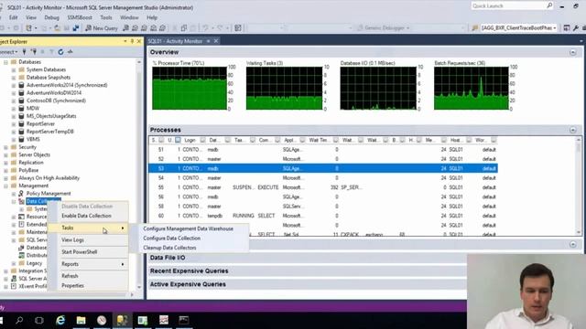Image resolution: width=586 pixels, height=329 pixels.
Task: Expand the Security tree node
Action: pyautogui.click(x=6, y=147)
